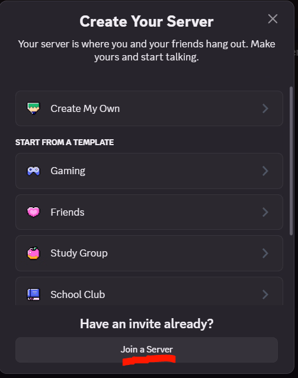The width and height of the screenshot is (298, 378).
Task: Select the Study Group template label
Action: pos(79,254)
